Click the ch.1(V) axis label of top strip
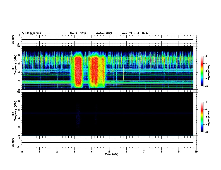 click(13, 39)
